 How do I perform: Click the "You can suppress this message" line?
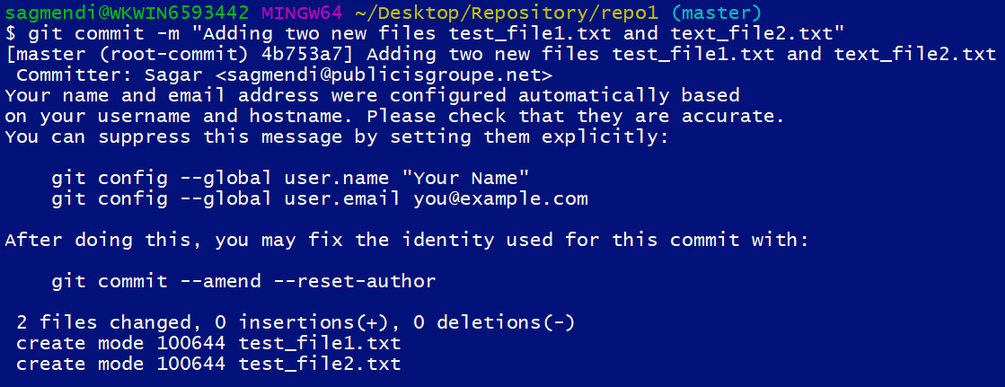coord(337,136)
